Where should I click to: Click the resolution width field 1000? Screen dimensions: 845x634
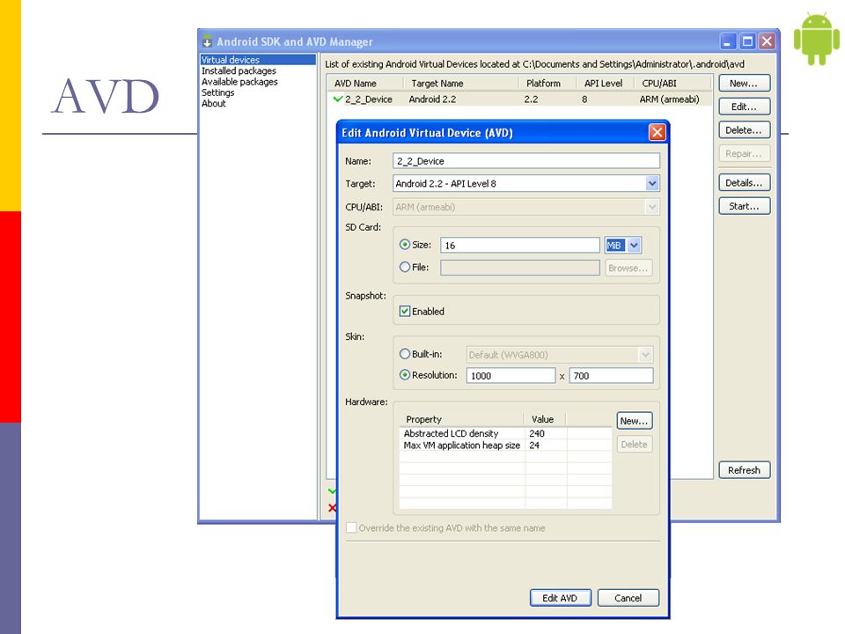(511, 376)
